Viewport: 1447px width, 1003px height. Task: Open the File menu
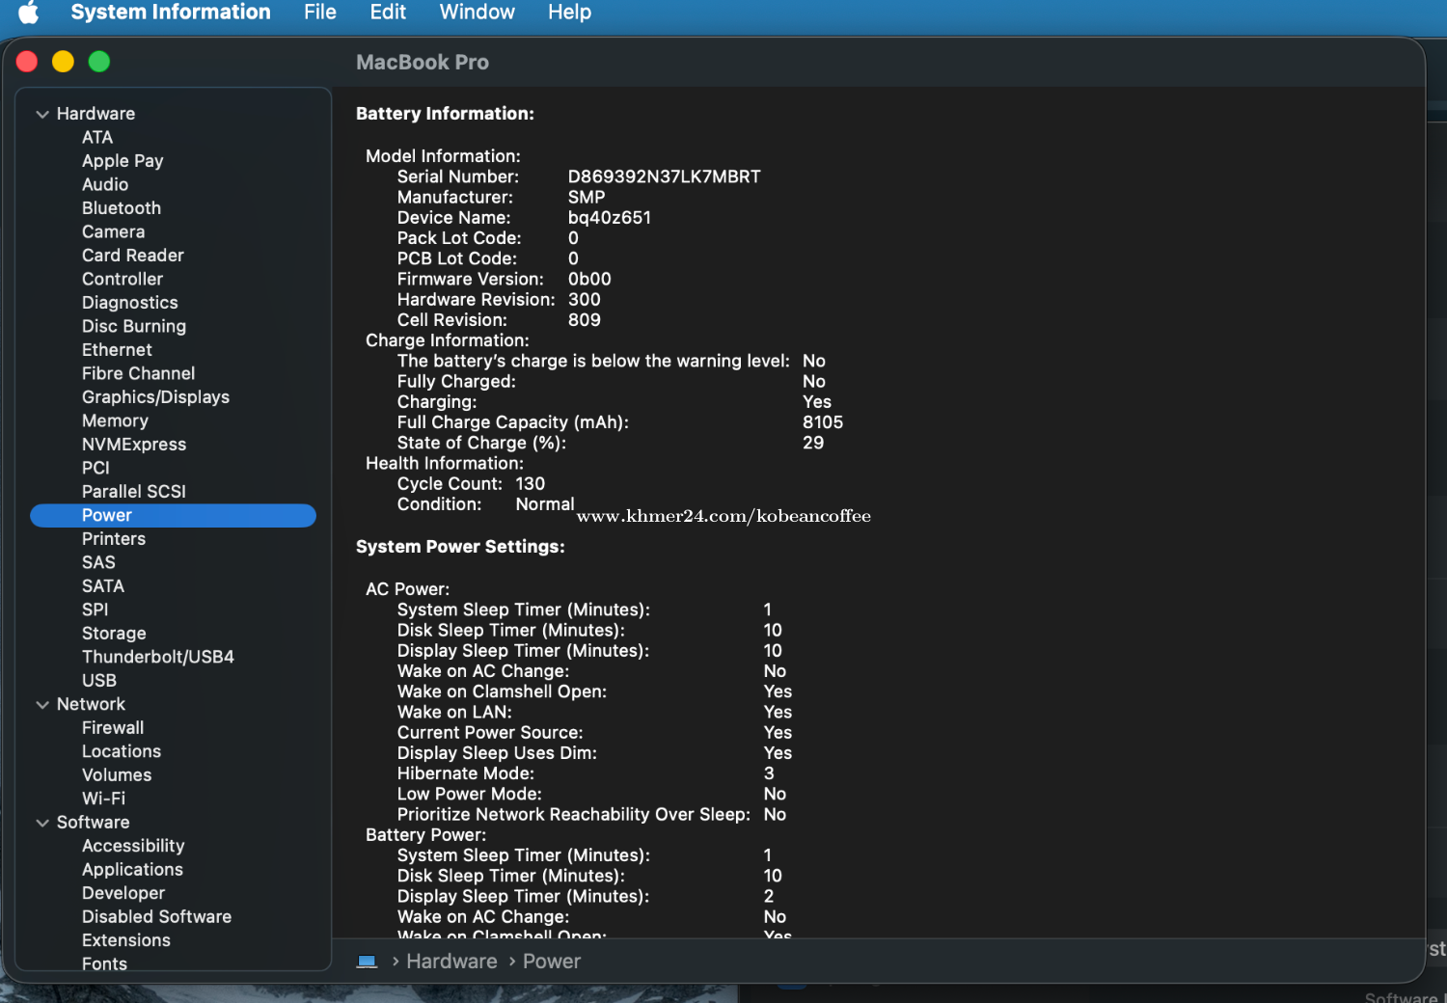click(x=319, y=13)
